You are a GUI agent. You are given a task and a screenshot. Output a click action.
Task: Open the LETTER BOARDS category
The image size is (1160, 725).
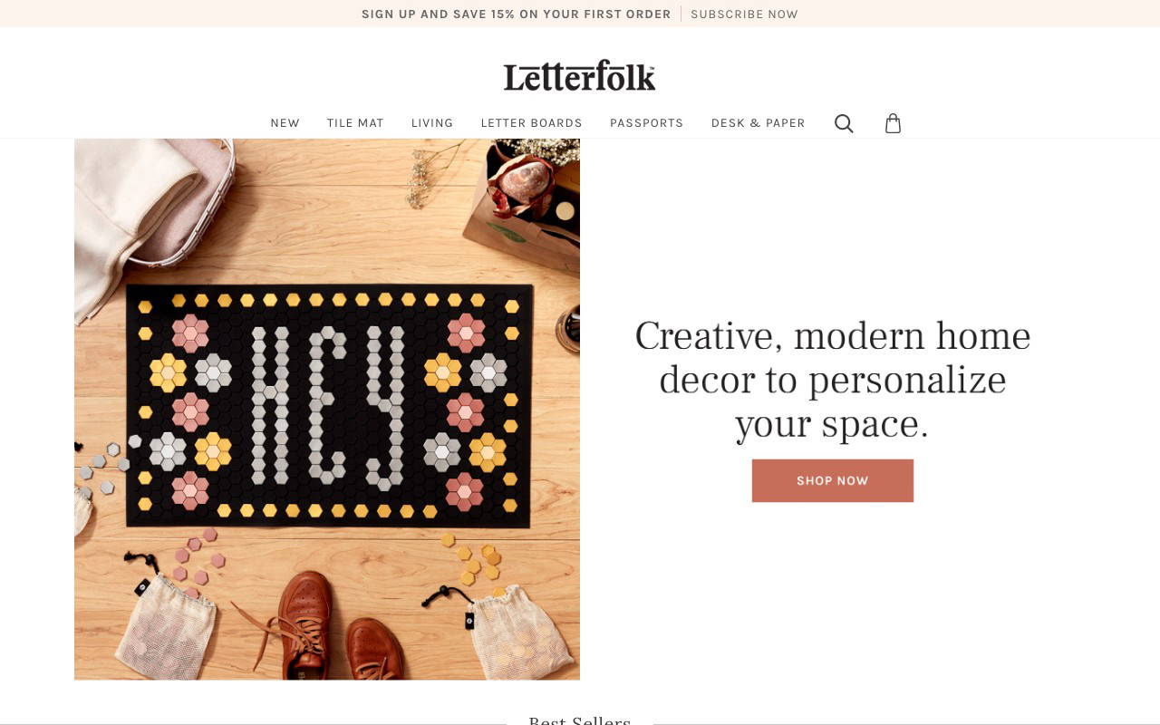click(531, 122)
